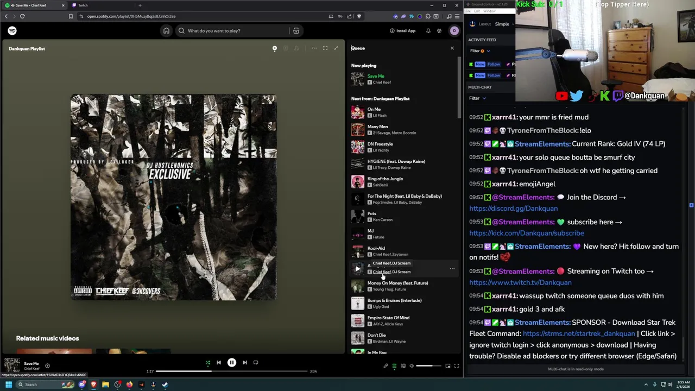Open the discord.gg/Dankquan link in chat
This screenshot has height=391, width=695.
[x=513, y=209]
